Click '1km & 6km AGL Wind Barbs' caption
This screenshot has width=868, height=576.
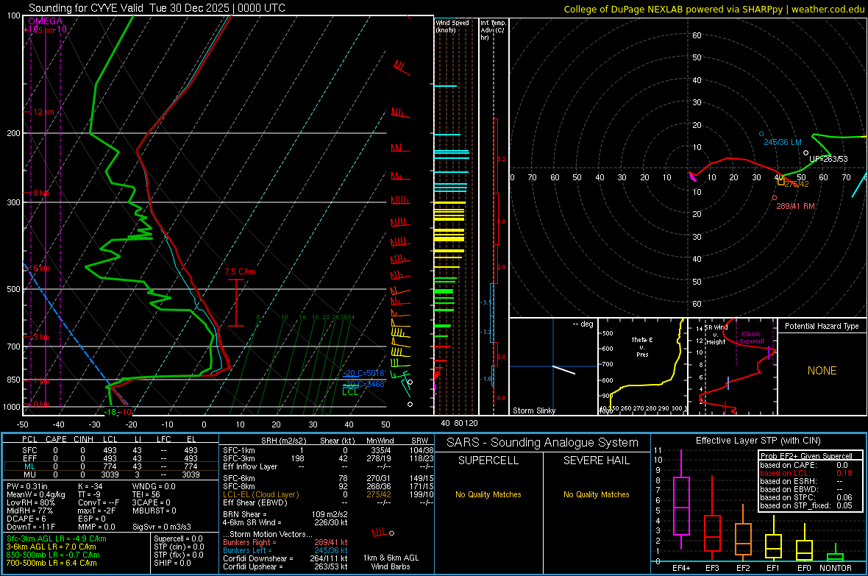(x=391, y=562)
